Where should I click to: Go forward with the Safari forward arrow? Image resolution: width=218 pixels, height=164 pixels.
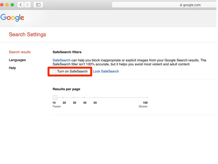point(28,5)
